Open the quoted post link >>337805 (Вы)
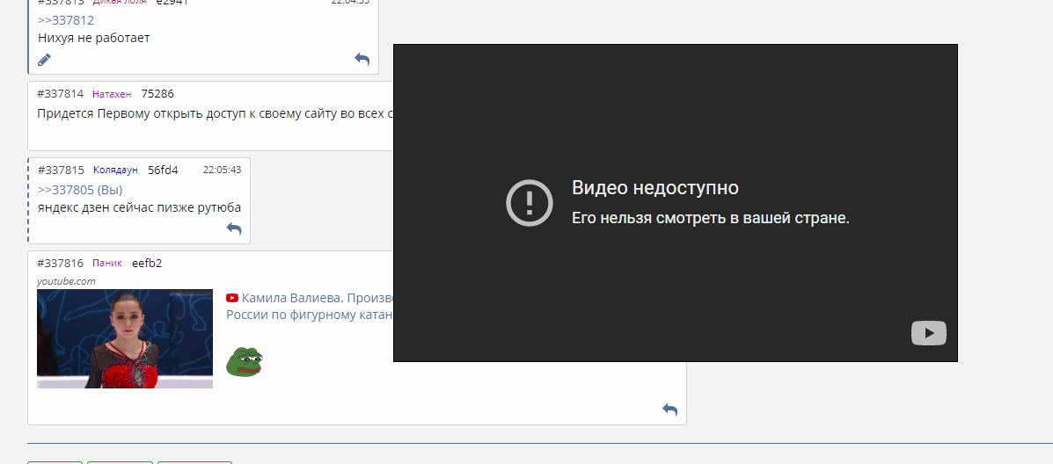Image resolution: width=1053 pixels, height=464 pixels. coord(80,190)
